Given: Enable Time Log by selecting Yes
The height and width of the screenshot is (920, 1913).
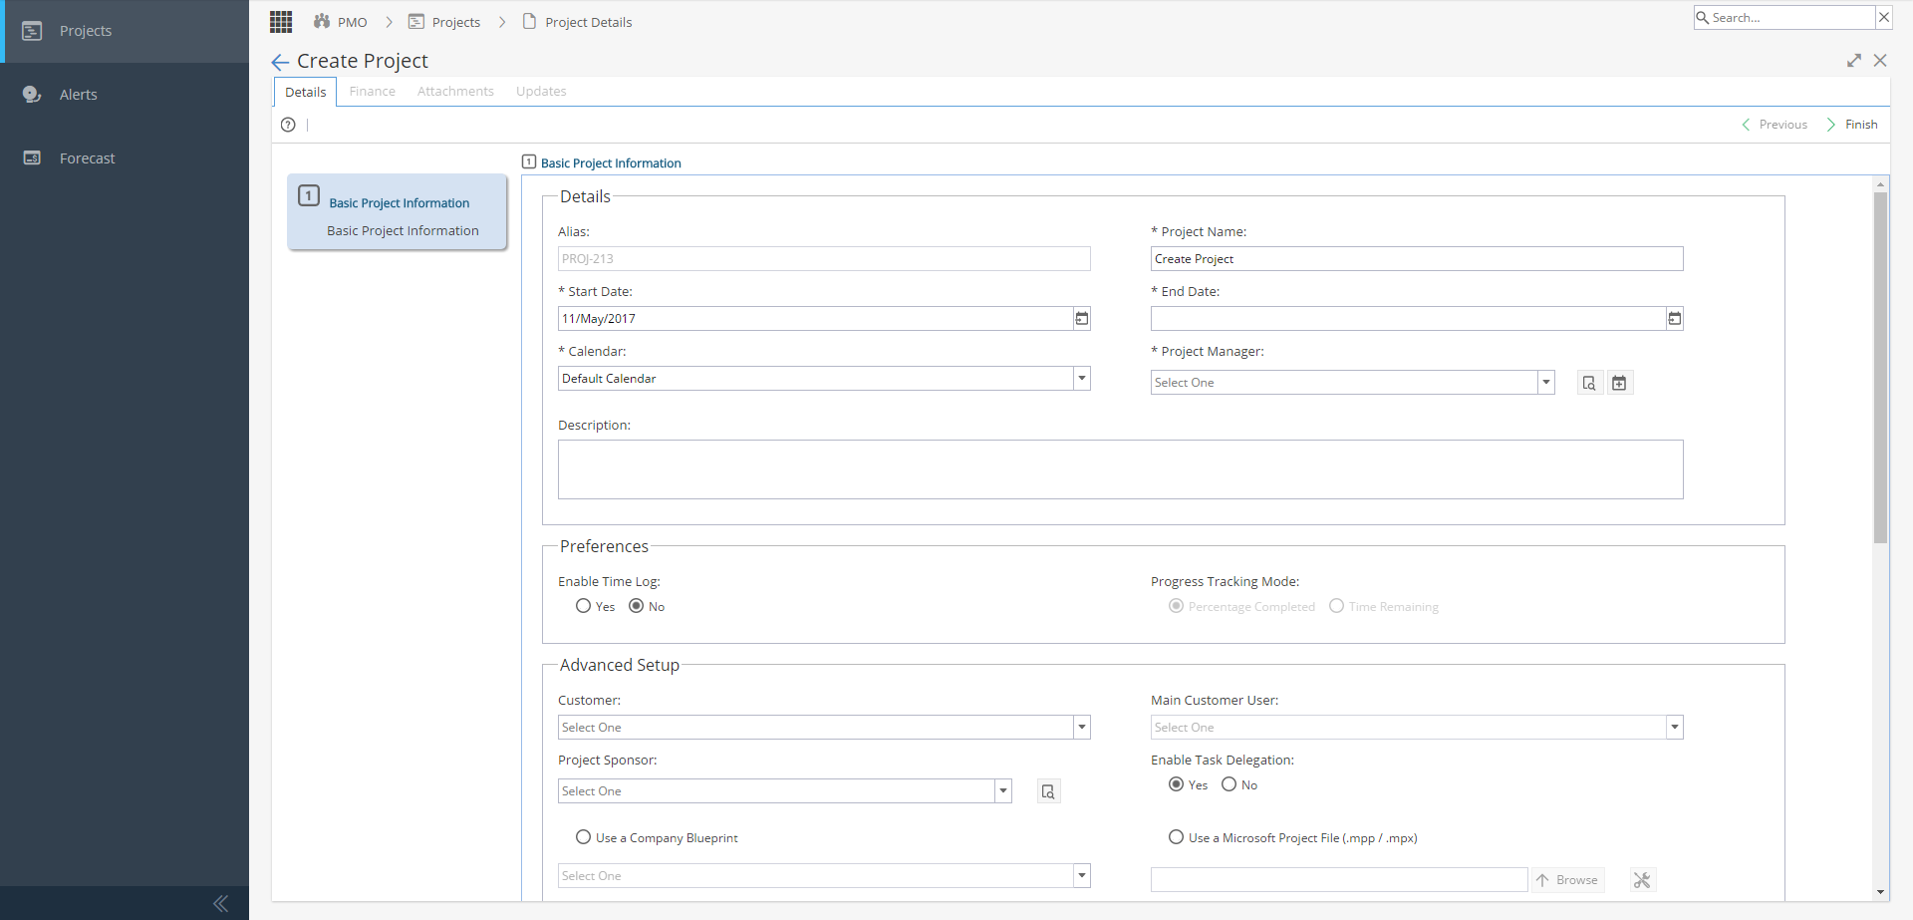Looking at the screenshot, I should (x=583, y=606).
